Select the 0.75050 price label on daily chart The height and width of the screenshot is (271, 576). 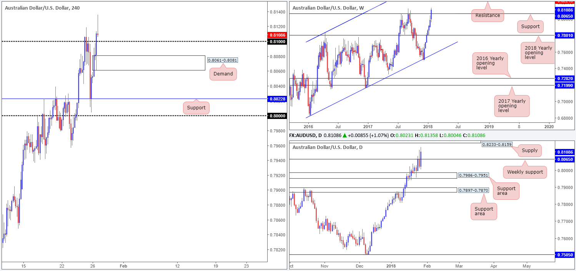point(566,254)
